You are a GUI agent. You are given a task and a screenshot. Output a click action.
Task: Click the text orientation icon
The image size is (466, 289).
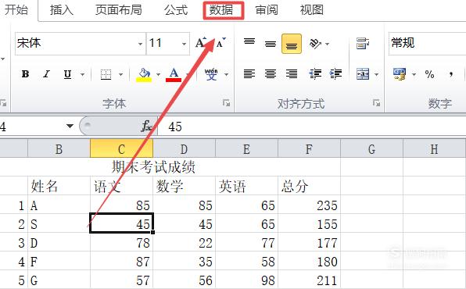[x=315, y=44]
